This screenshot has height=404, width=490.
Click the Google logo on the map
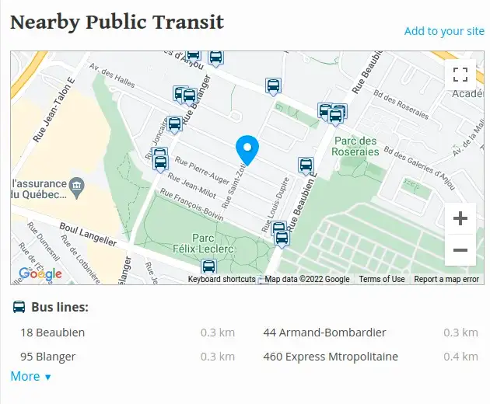point(40,274)
